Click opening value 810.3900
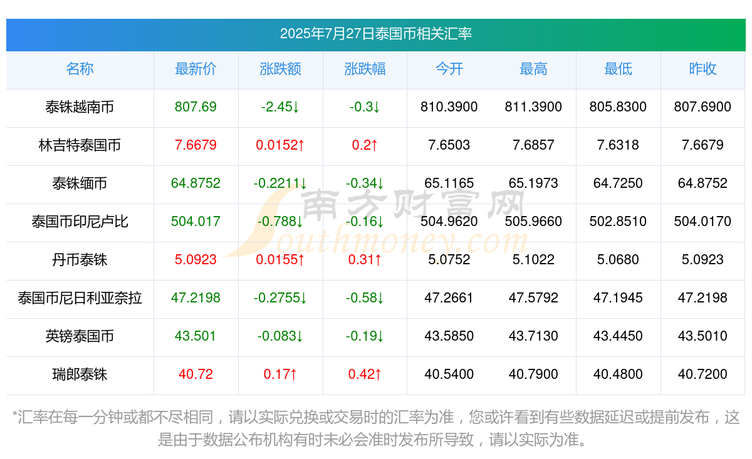The width and height of the screenshot is (752, 459). 449,107
